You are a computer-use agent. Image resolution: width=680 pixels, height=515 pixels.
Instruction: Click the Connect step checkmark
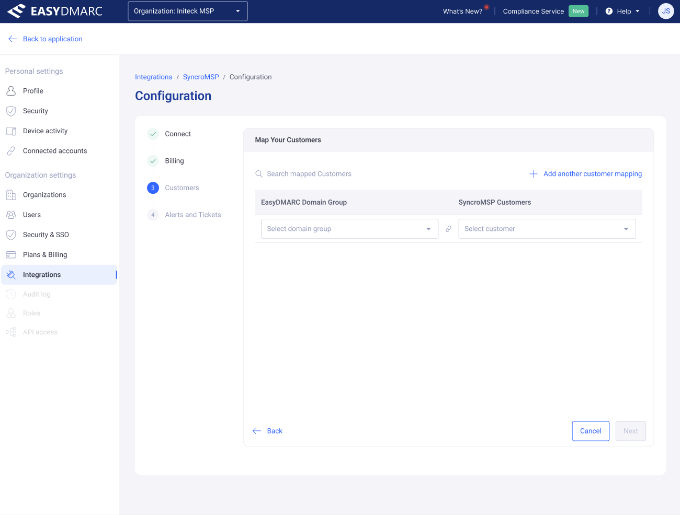coord(153,134)
